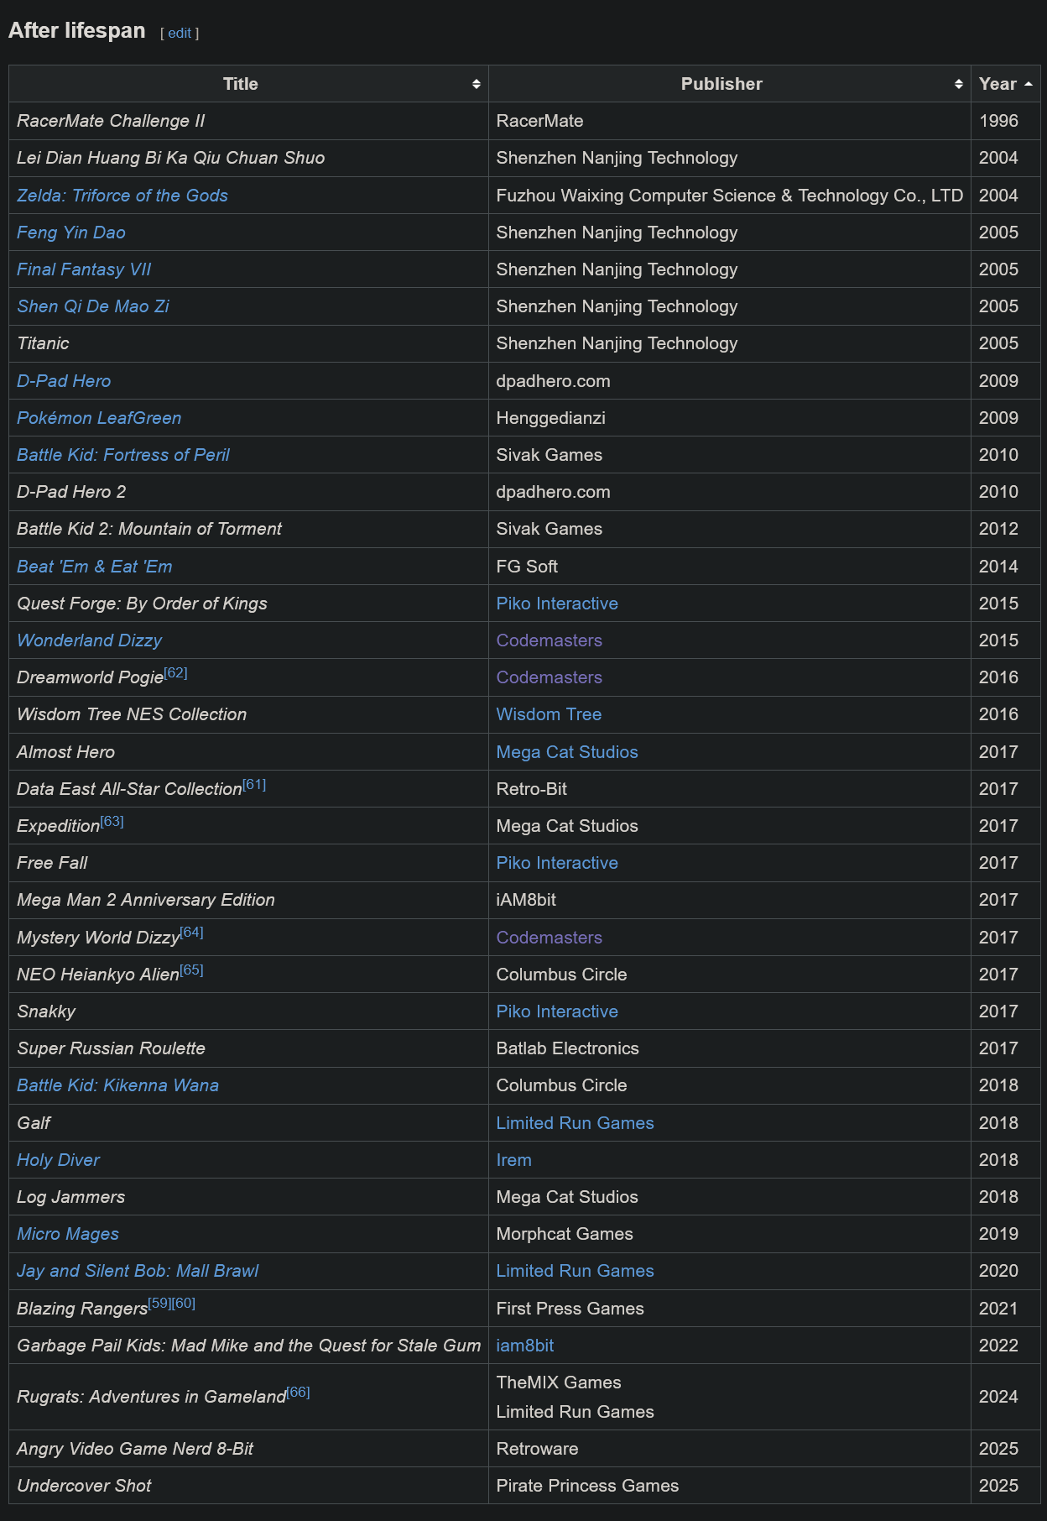Select Batlab Electronics publisher cell
1047x1521 pixels.
tap(730, 1048)
